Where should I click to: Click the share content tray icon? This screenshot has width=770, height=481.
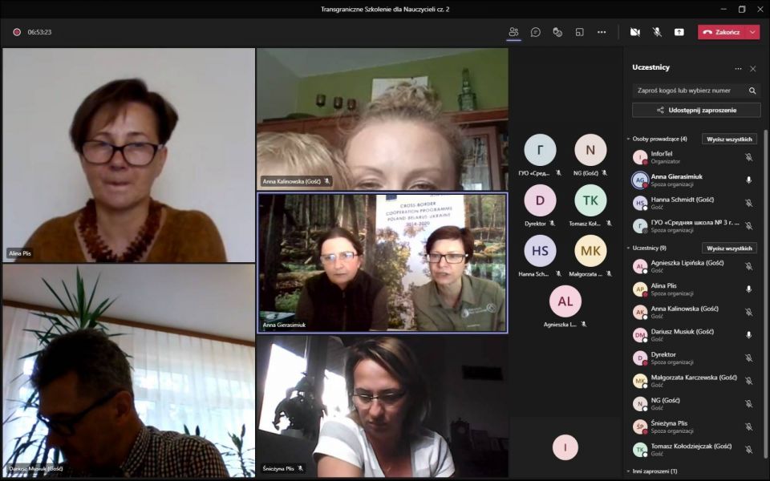pyautogui.click(x=679, y=32)
